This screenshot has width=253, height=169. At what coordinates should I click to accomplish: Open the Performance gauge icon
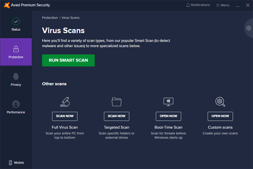click(16, 104)
